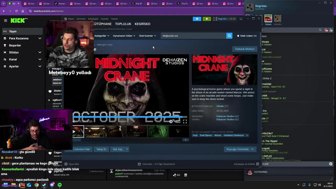This screenshot has width=336, height=189.
Task: Open Spotify from the taskbar
Action: (60, 185)
